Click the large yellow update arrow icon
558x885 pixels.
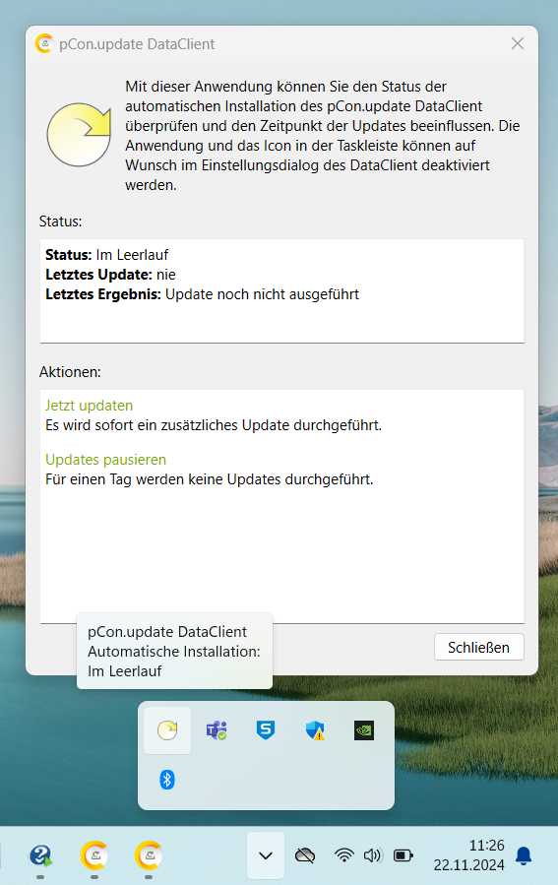click(79, 134)
